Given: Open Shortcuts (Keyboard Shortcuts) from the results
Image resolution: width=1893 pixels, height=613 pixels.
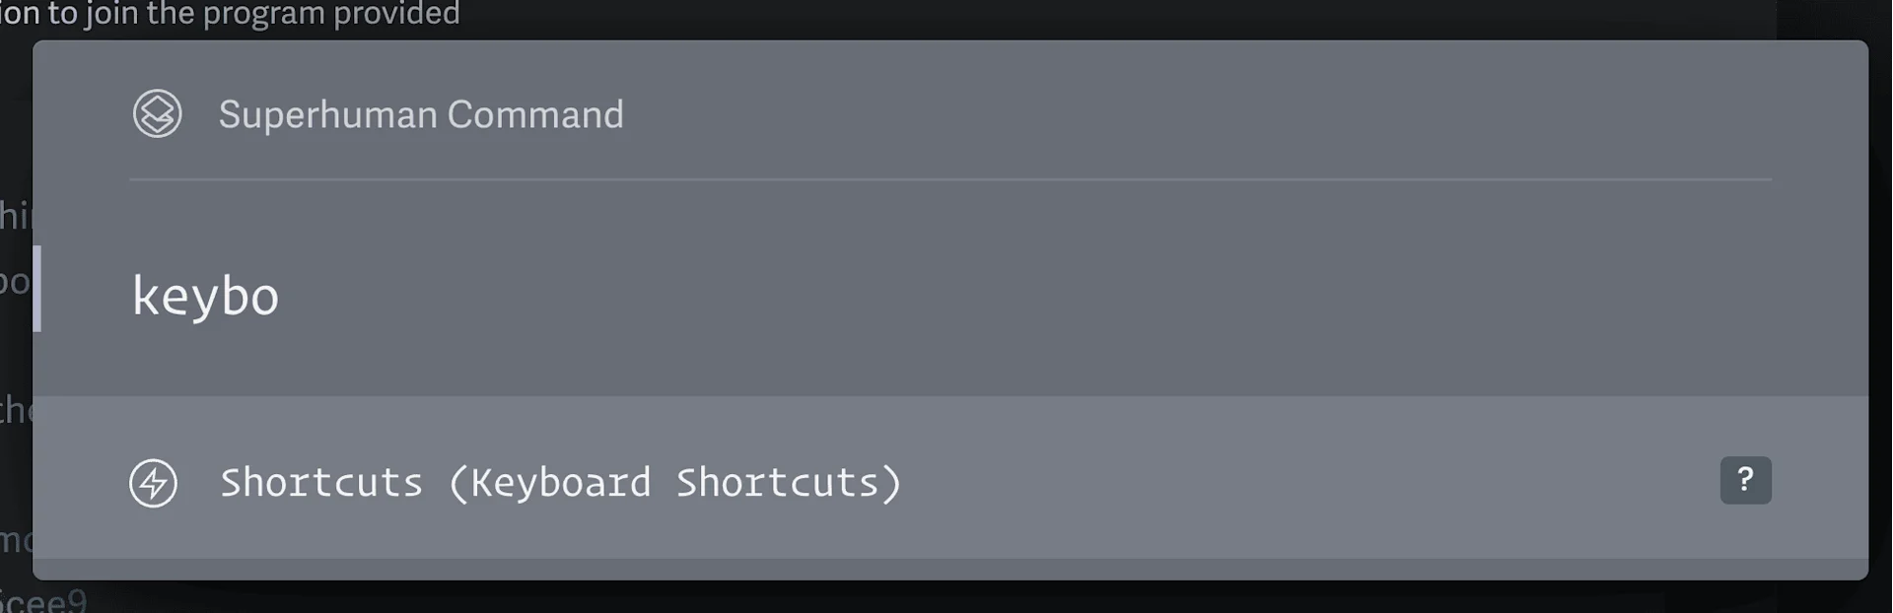Looking at the screenshot, I should point(559,482).
